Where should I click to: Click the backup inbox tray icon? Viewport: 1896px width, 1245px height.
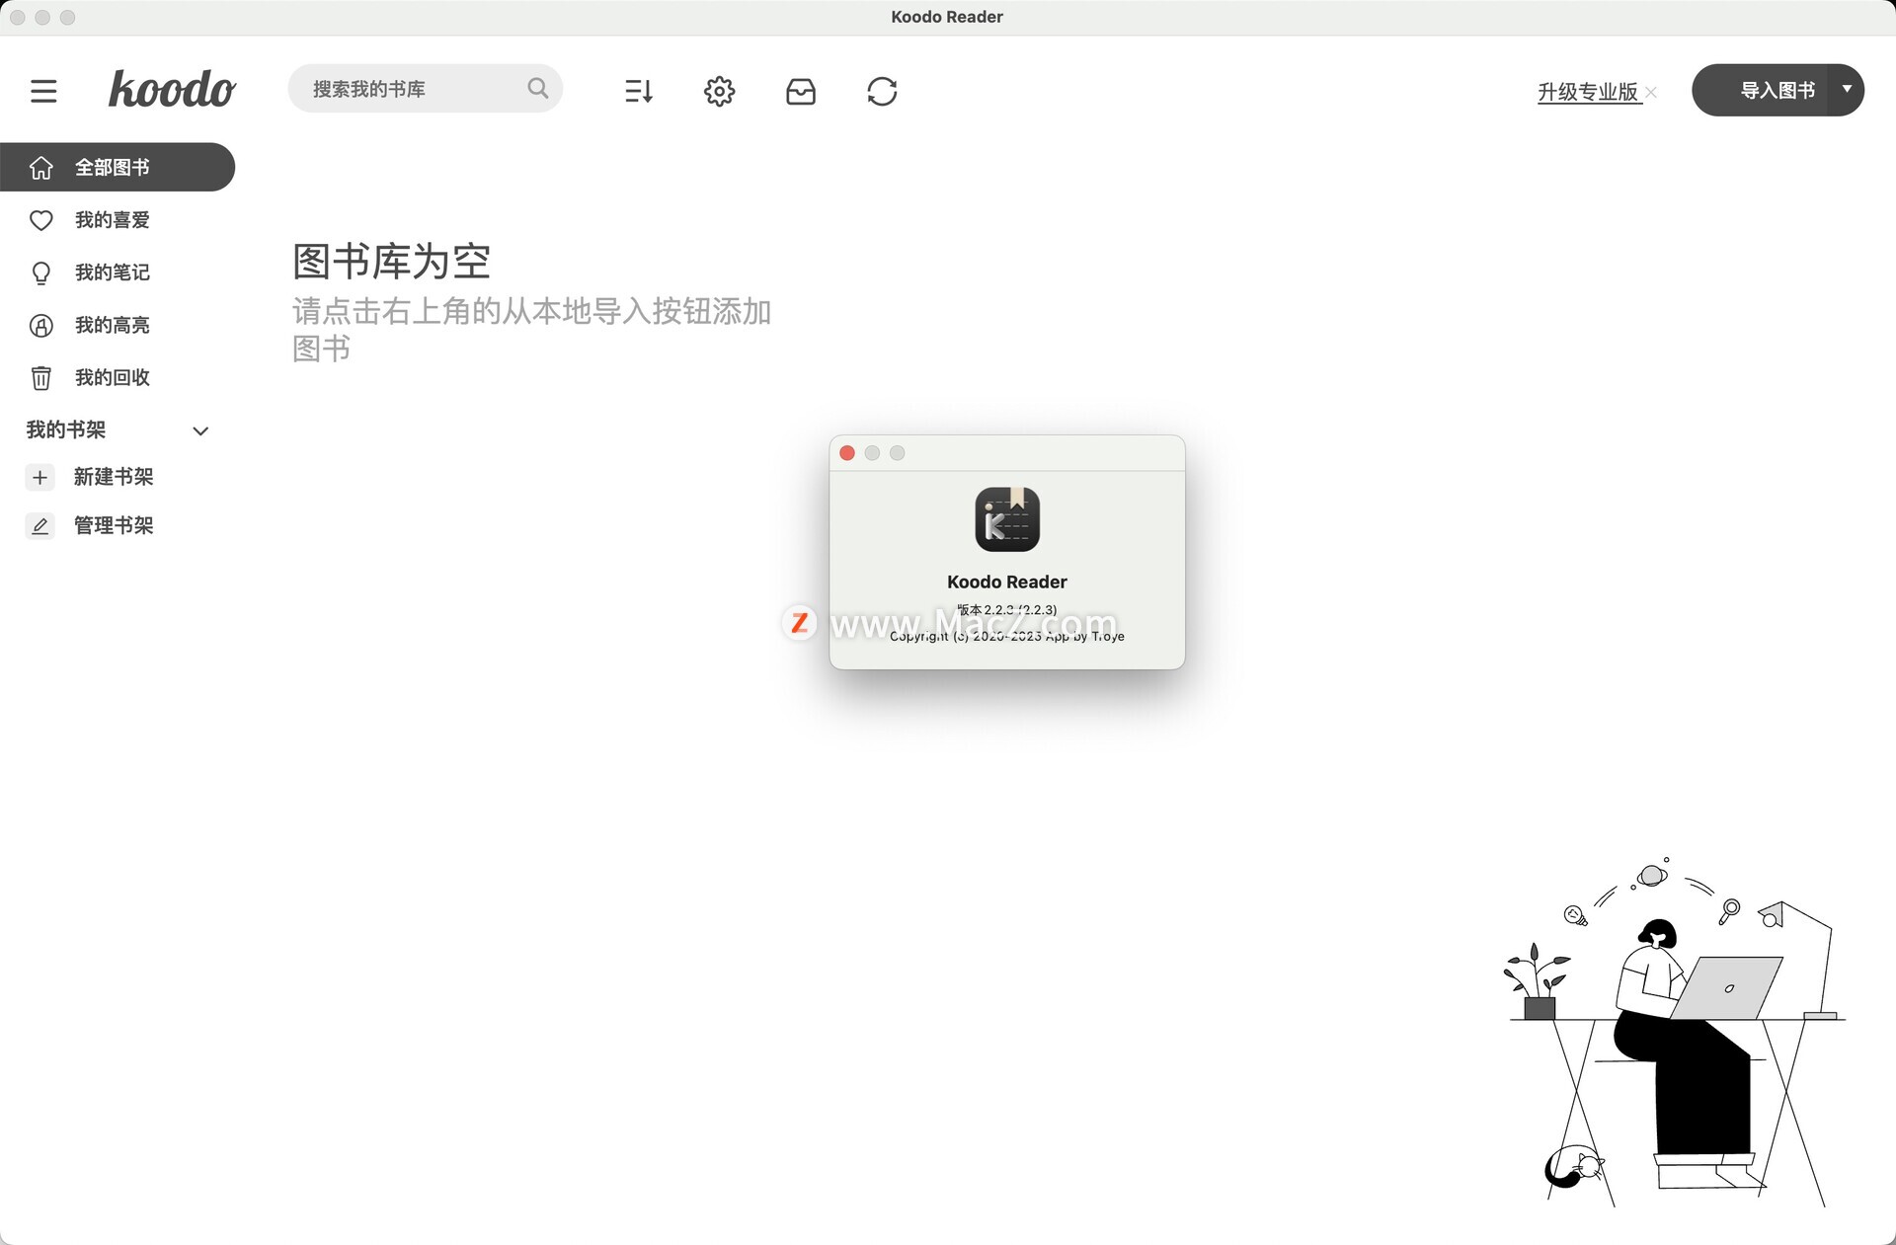click(x=800, y=91)
